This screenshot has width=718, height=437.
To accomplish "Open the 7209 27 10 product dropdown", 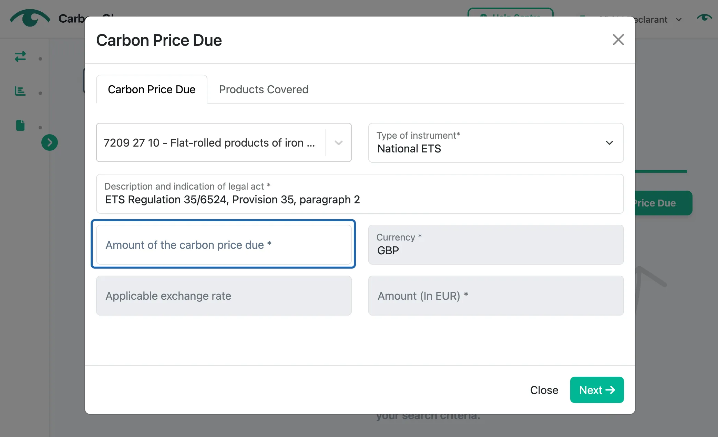I will point(224,142).
